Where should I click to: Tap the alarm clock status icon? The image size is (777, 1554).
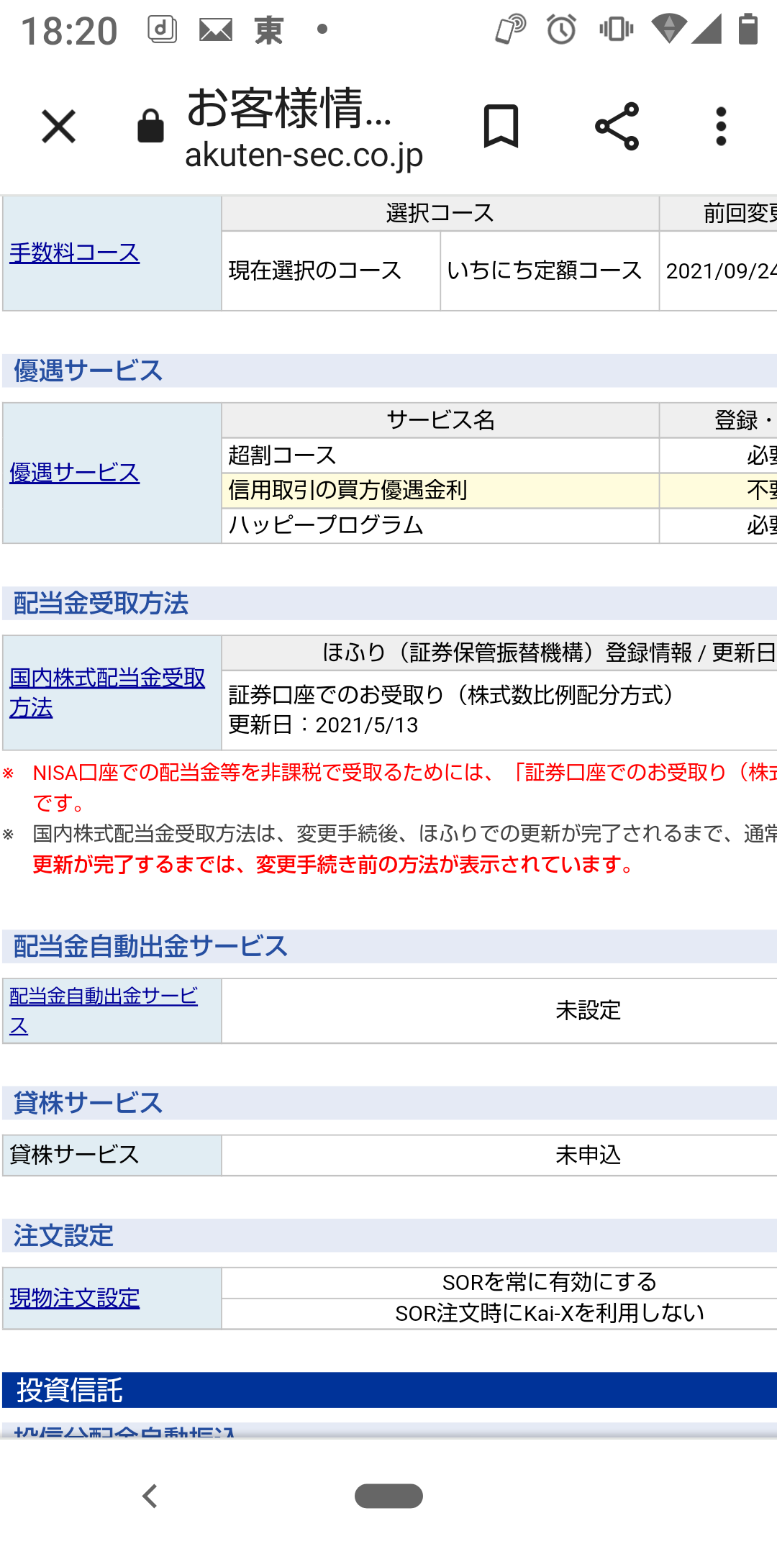[561, 30]
